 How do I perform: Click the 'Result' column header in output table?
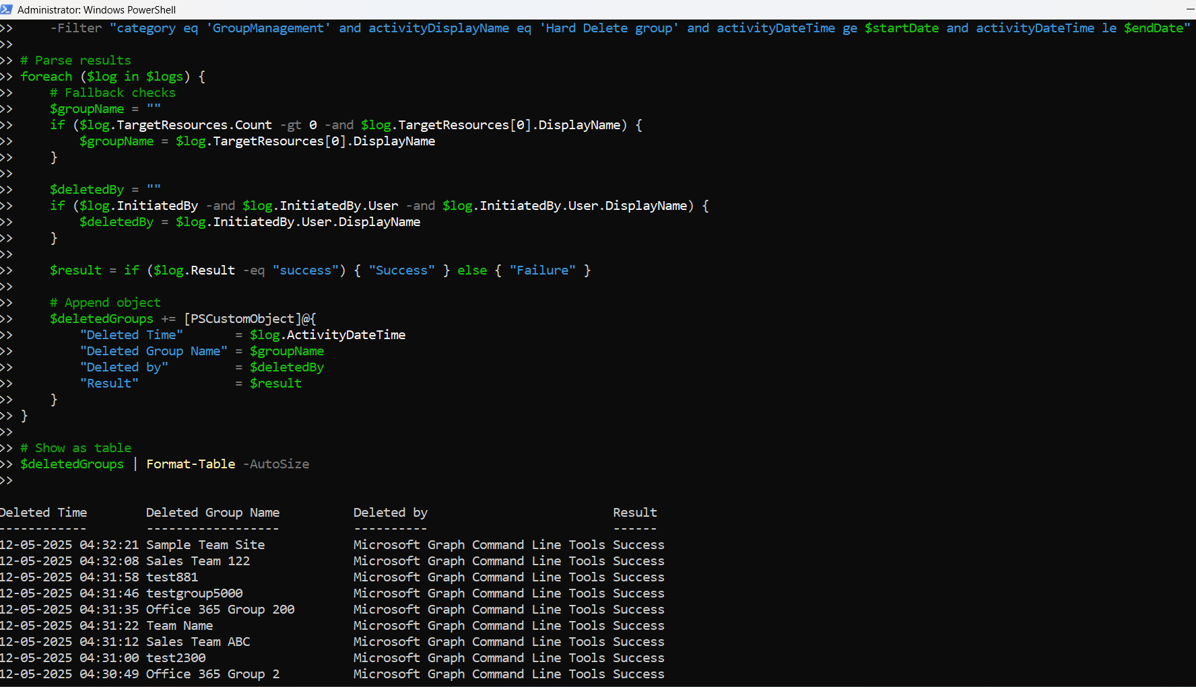coord(634,513)
